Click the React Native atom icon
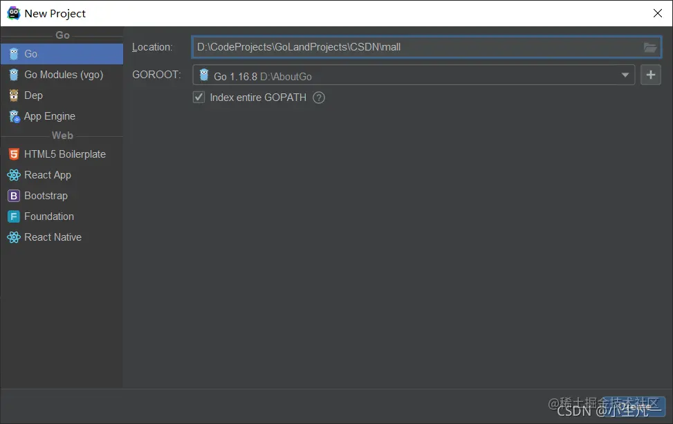The height and width of the screenshot is (424, 673). coord(14,237)
